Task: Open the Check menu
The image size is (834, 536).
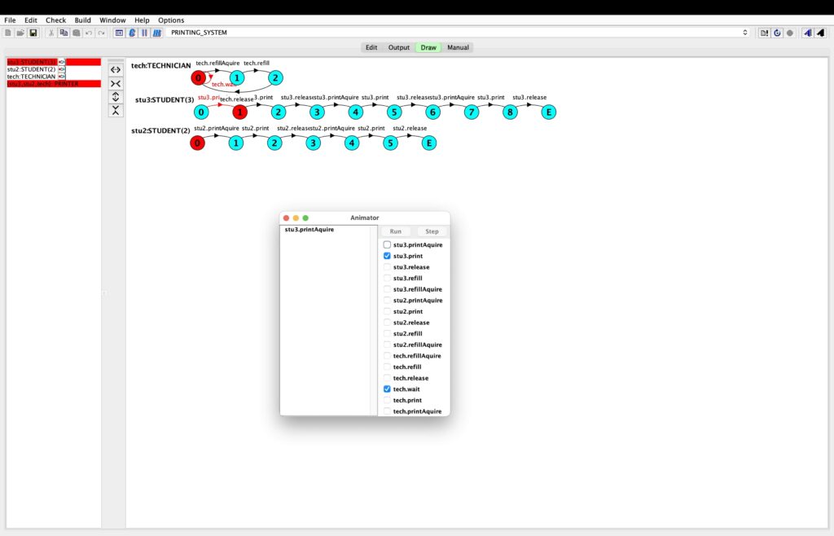Action: (56, 20)
